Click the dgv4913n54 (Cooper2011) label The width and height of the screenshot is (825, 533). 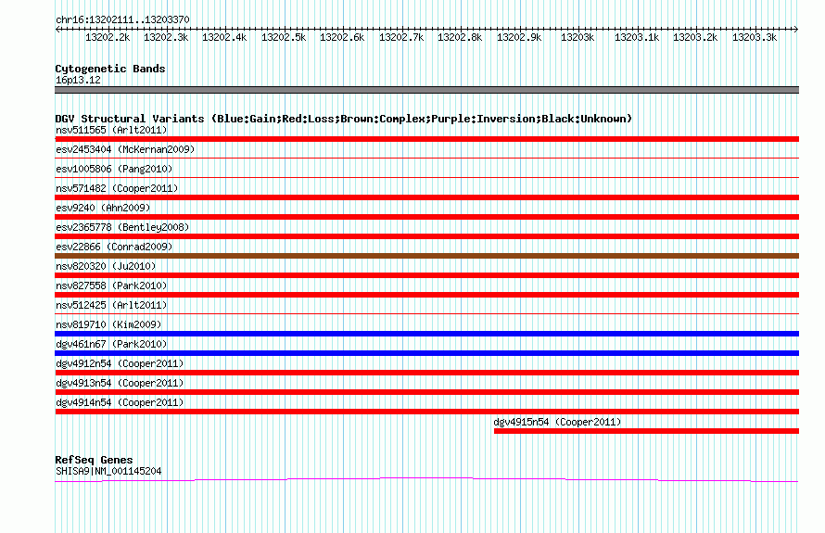coord(120,383)
